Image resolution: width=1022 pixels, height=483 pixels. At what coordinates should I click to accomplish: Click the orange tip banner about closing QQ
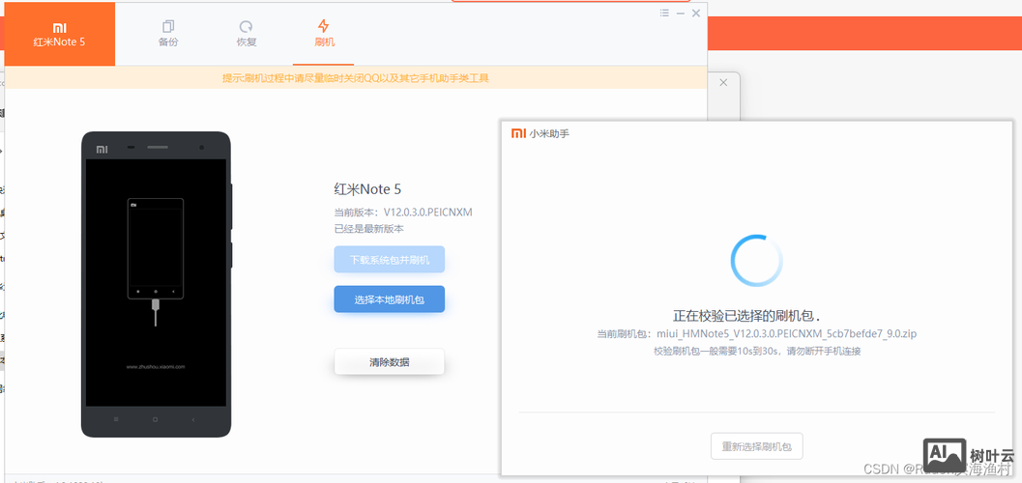(x=355, y=78)
